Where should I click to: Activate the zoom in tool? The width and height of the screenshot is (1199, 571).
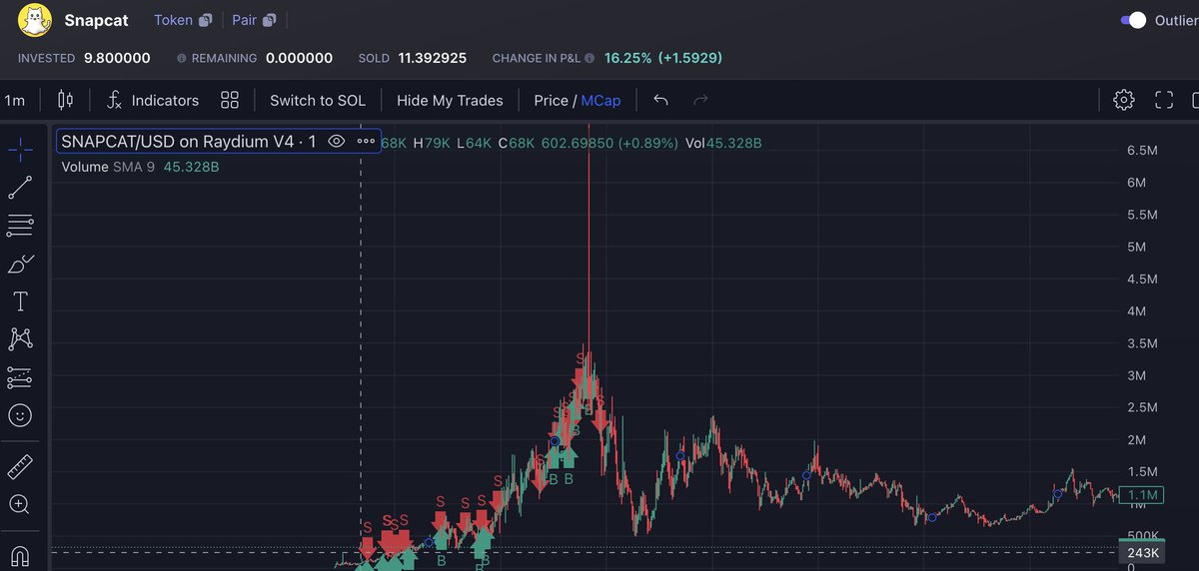click(x=20, y=504)
